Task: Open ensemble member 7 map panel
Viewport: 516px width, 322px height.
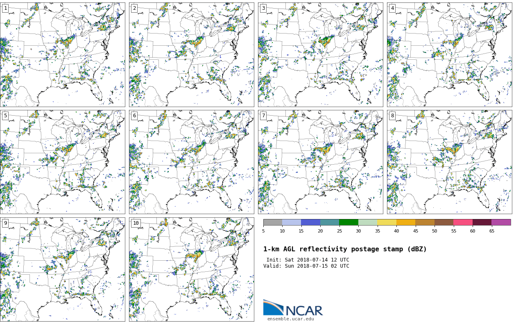Action: [x=321, y=162]
